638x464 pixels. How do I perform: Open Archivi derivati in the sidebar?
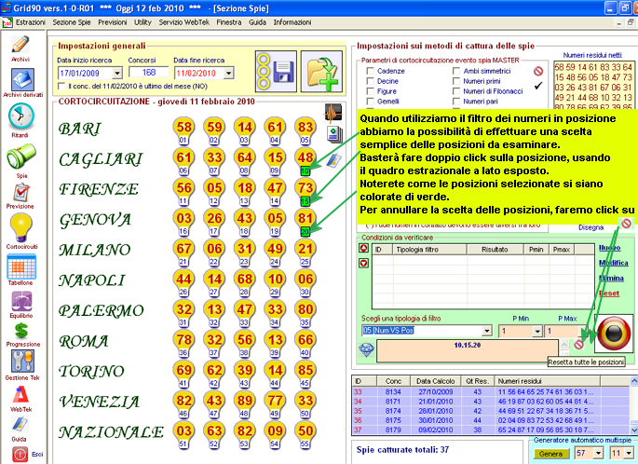[22, 79]
